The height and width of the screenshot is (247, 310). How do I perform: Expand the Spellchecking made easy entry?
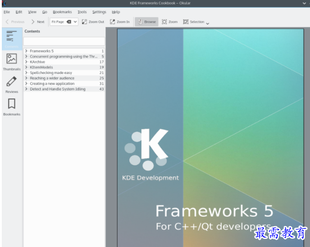pos(26,72)
